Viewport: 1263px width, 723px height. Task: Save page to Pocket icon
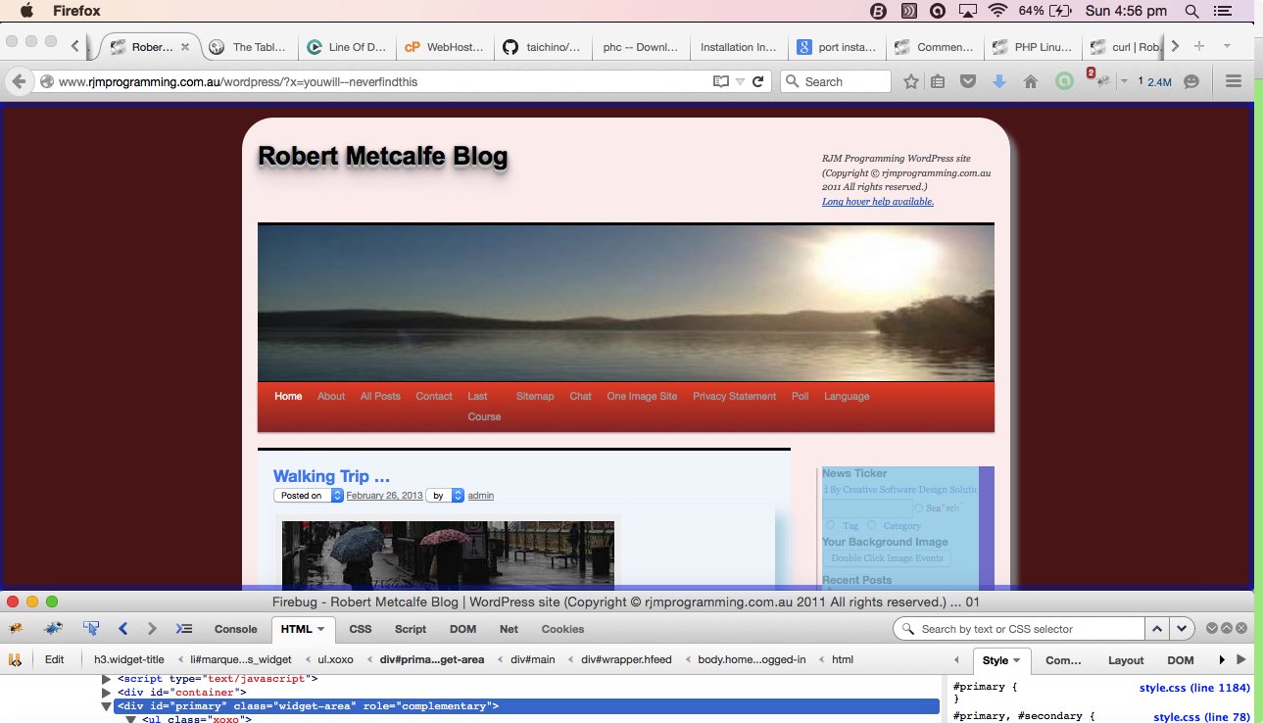967,82
